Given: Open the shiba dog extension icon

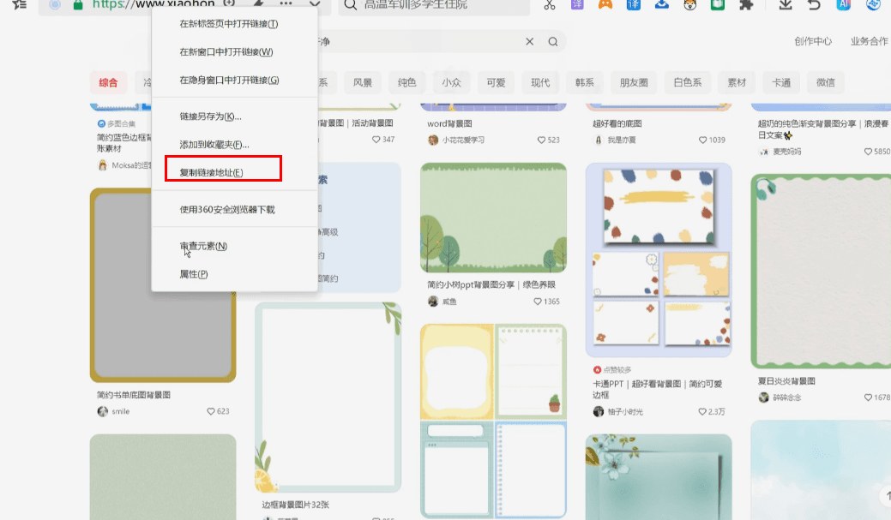Looking at the screenshot, I should [689, 5].
